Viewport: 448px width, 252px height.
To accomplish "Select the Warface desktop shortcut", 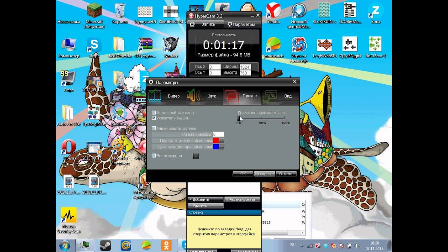I will (x=171, y=47).
